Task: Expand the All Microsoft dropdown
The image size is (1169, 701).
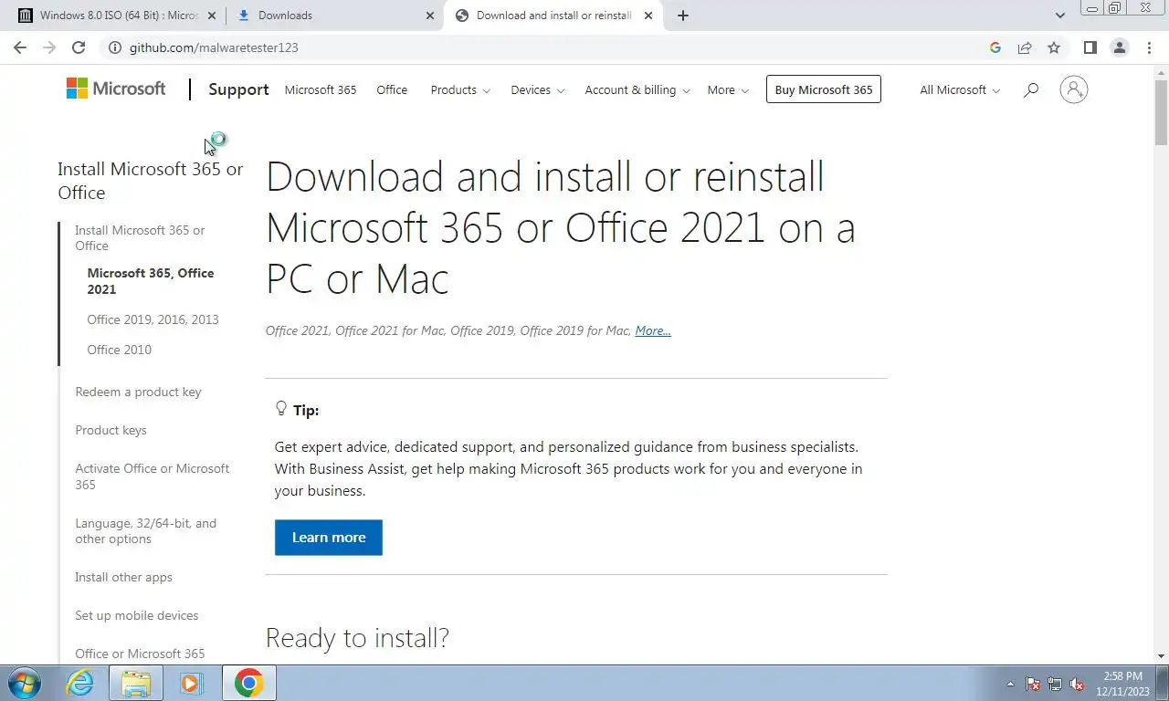Action: [960, 89]
